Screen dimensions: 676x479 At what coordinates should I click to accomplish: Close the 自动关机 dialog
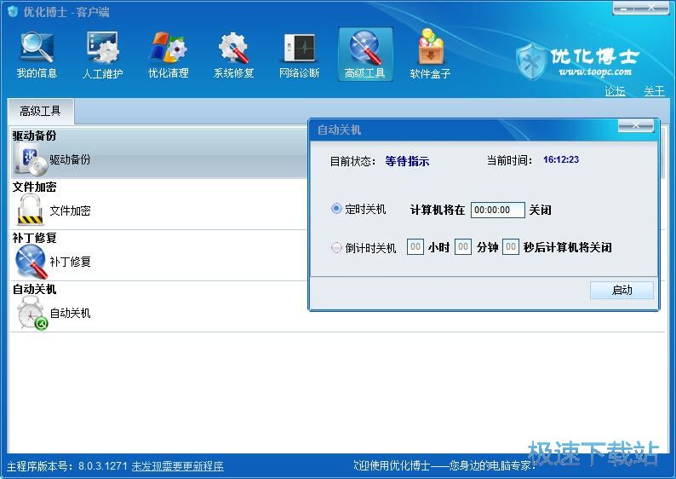click(x=636, y=125)
